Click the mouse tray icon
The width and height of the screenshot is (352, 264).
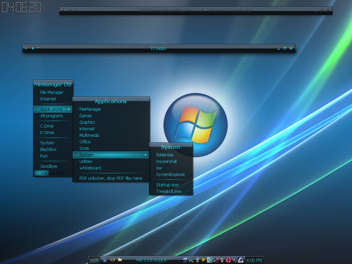(222, 260)
